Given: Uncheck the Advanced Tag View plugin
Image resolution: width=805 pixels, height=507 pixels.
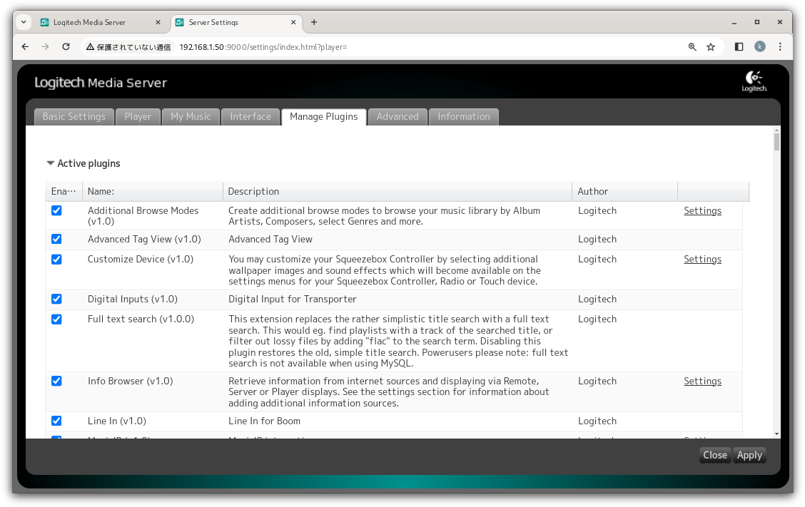Looking at the screenshot, I should pyautogui.click(x=56, y=239).
